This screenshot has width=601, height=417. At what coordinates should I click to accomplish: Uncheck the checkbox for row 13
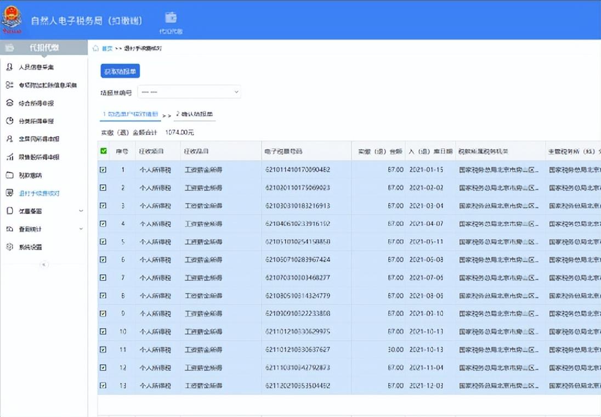pyautogui.click(x=103, y=386)
